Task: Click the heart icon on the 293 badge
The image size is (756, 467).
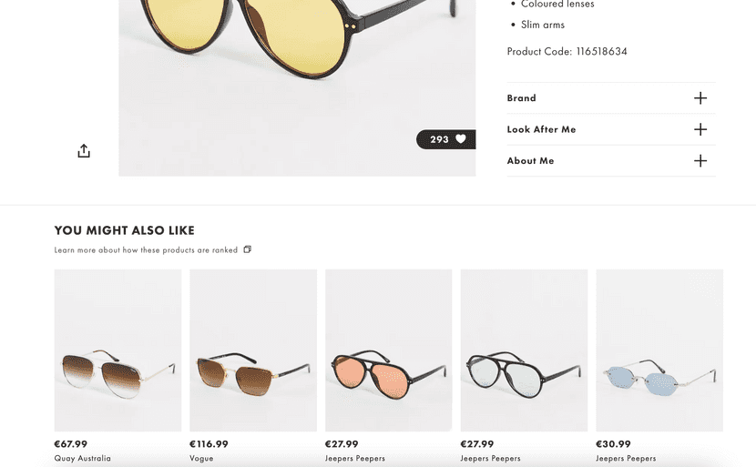Action: (x=461, y=139)
